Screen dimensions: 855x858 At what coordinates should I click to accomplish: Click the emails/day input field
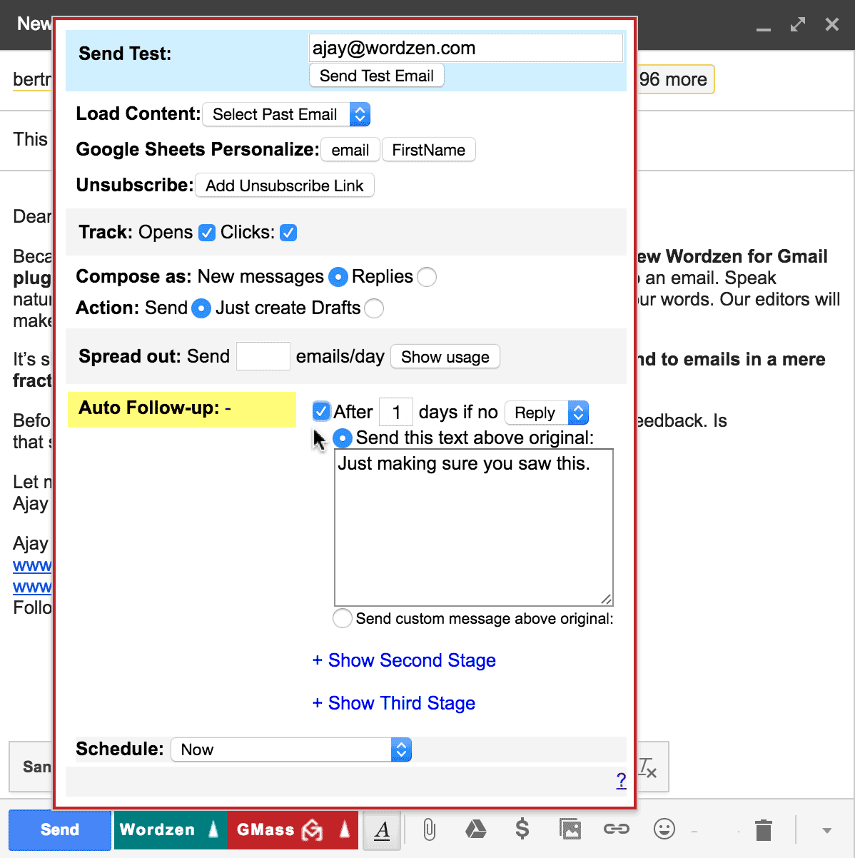263,356
